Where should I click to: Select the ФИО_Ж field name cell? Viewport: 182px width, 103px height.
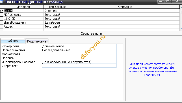[x=23, y=19]
